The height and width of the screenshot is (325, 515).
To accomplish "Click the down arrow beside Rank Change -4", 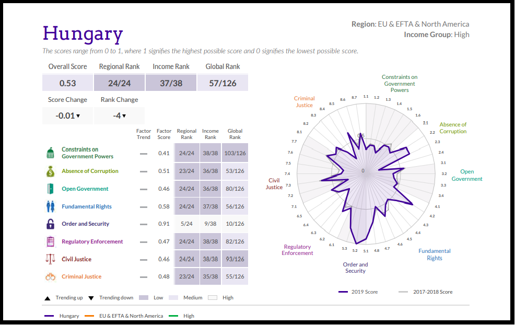I will click(x=124, y=116).
